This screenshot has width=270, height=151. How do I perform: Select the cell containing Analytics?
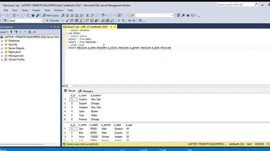[x=84, y=107]
